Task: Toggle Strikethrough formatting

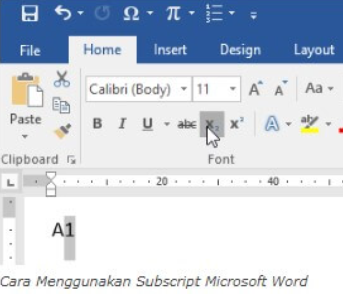Action: point(186,124)
